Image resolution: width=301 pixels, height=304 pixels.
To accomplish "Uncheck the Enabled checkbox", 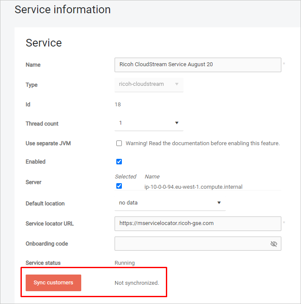I will pos(119,162).
